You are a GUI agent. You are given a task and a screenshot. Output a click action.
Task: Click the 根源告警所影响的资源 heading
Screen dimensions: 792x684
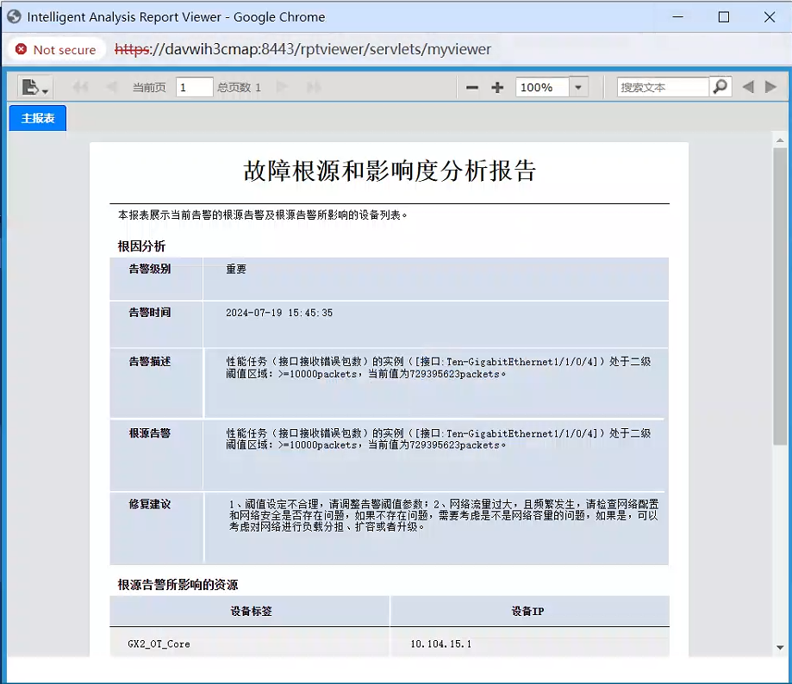[x=178, y=585]
